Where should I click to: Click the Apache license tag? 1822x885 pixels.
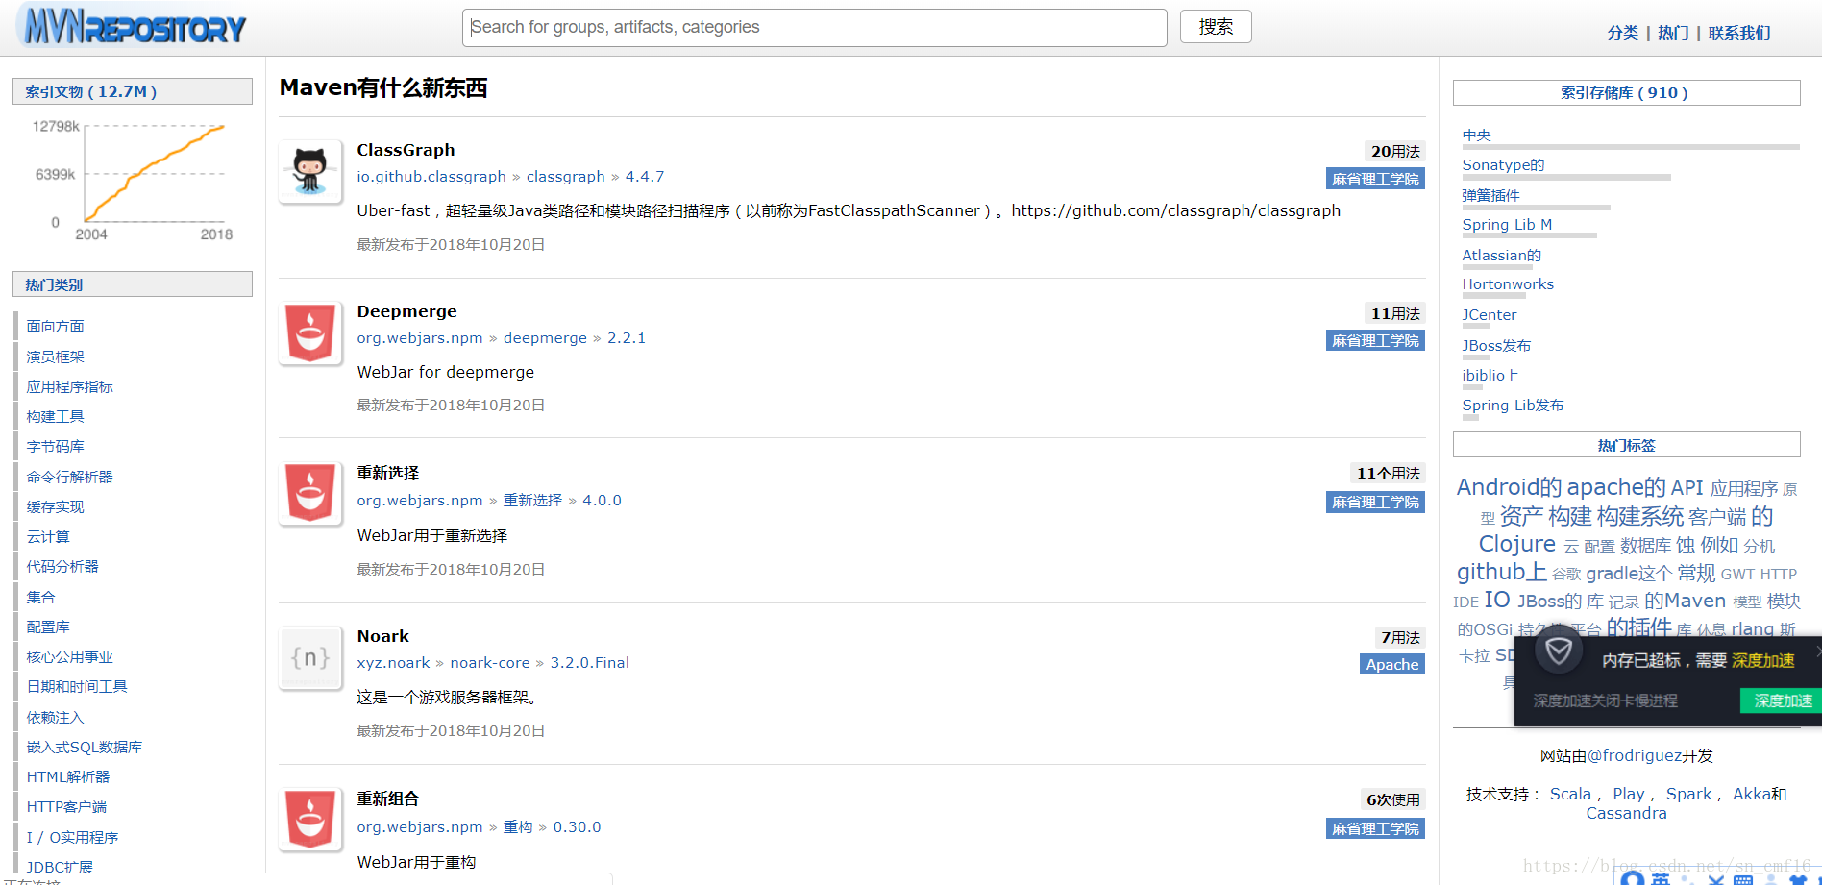(x=1392, y=664)
